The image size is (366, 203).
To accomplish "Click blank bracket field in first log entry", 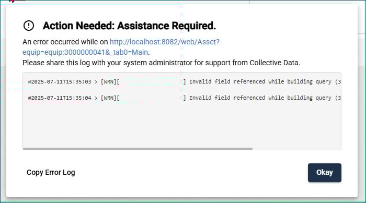I will 151,81.
